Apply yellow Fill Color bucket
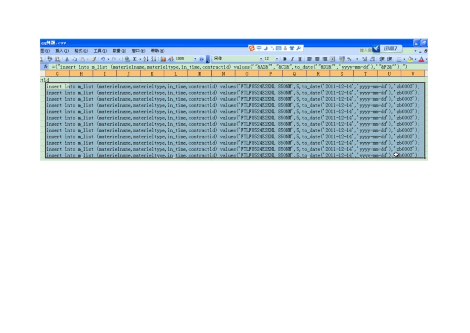470x333 pixels. tap(410, 59)
